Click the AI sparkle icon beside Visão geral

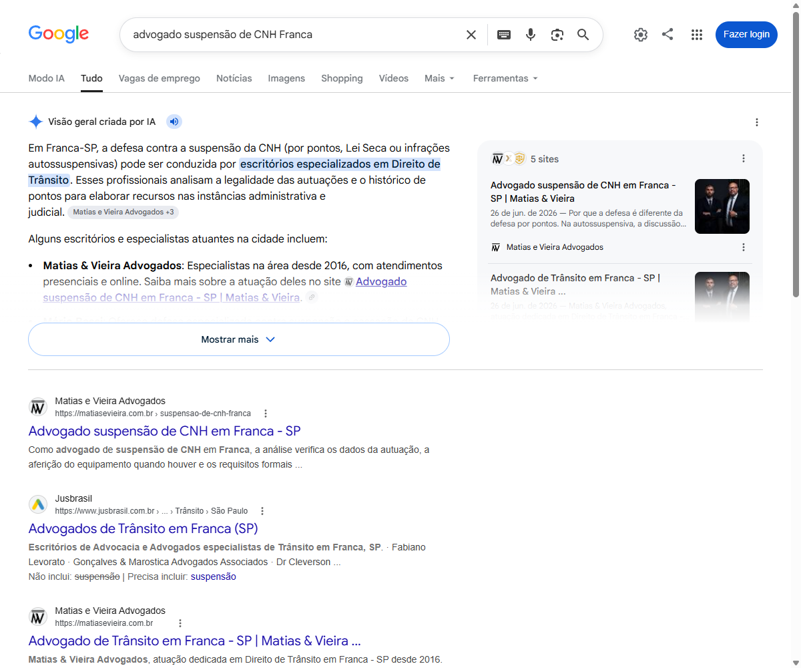36,122
